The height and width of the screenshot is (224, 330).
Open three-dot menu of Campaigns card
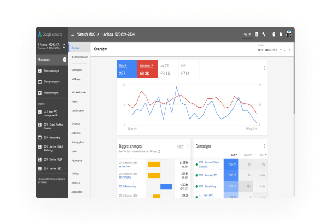264,146
